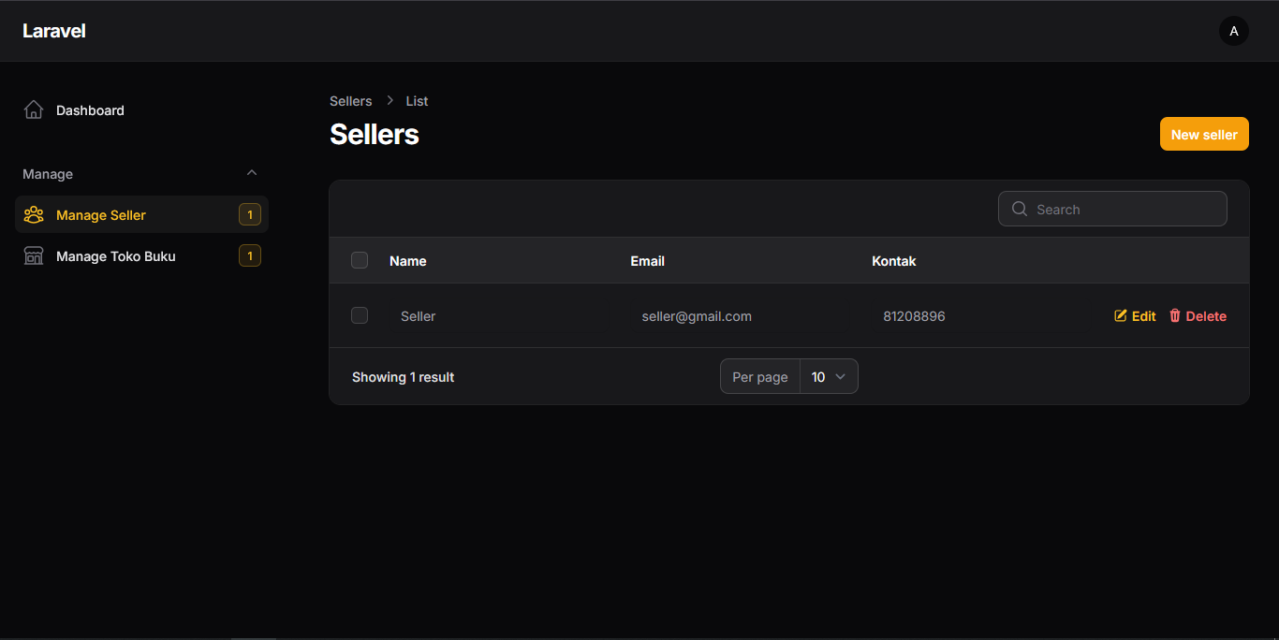Toggle the select-all checkbox in table header

360,260
